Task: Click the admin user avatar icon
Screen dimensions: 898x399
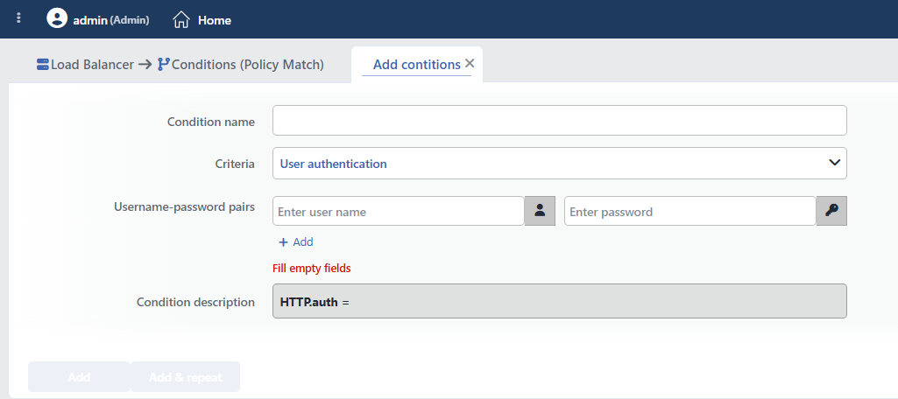Action: [57, 18]
